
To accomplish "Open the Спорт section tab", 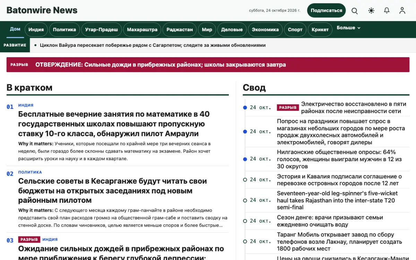I will pyautogui.click(x=295, y=29).
